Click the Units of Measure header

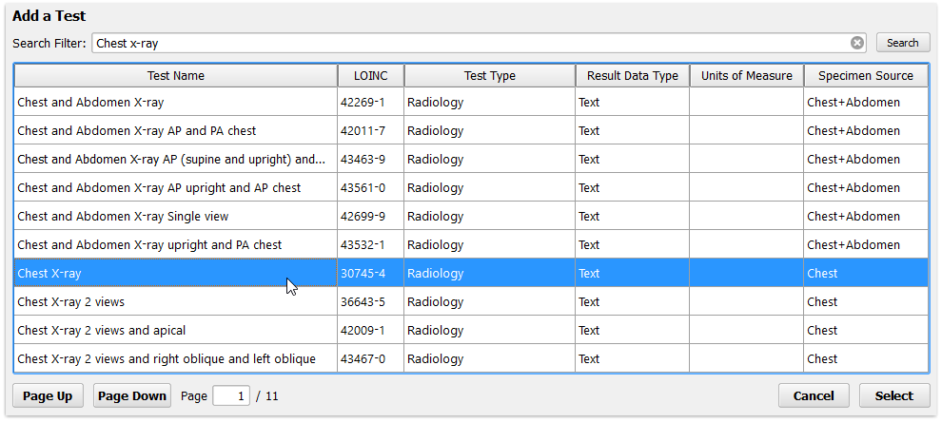tap(746, 76)
